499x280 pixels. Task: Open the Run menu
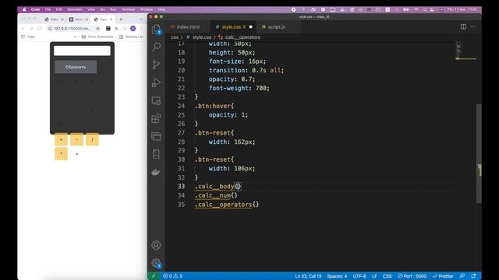tap(113, 9)
